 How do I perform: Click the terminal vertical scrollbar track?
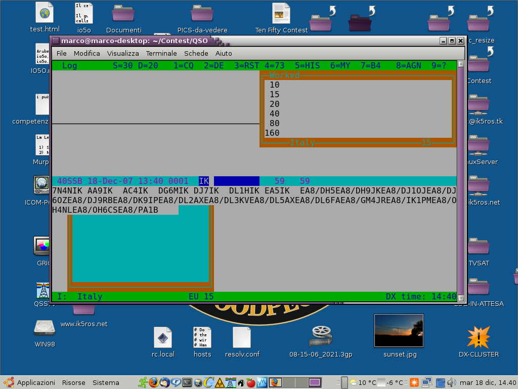coord(461,181)
